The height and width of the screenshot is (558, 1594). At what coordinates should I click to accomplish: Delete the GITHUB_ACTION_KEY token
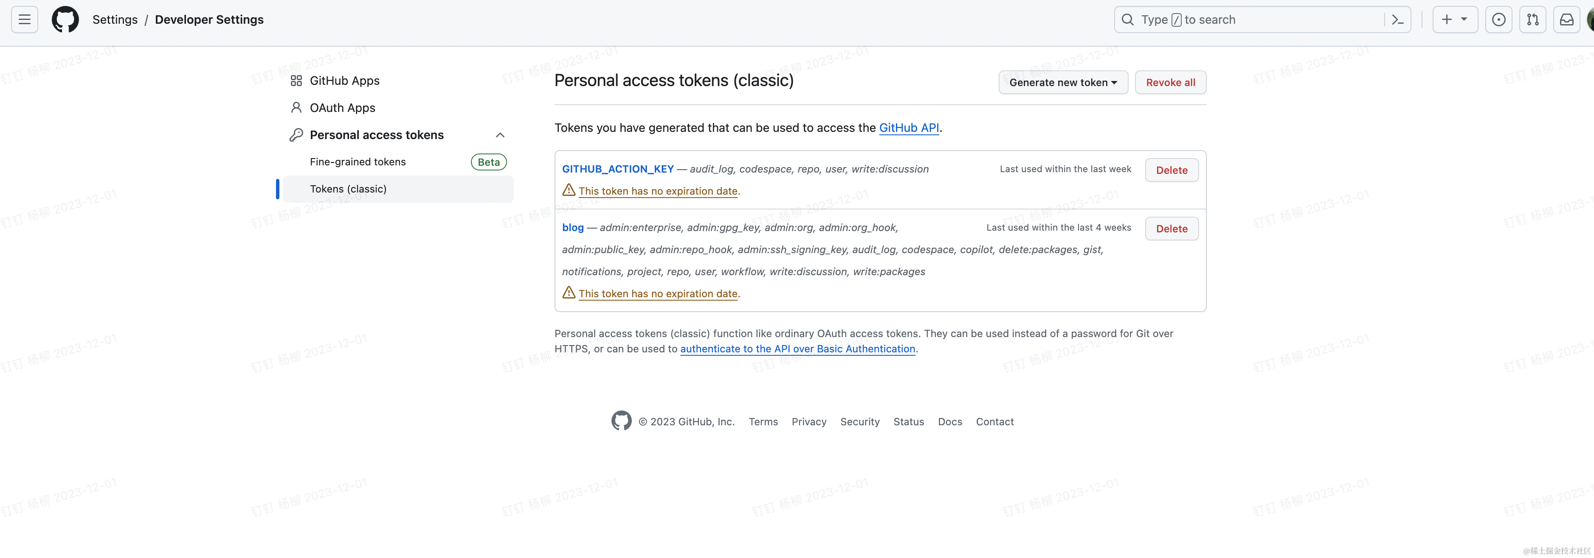(1171, 170)
